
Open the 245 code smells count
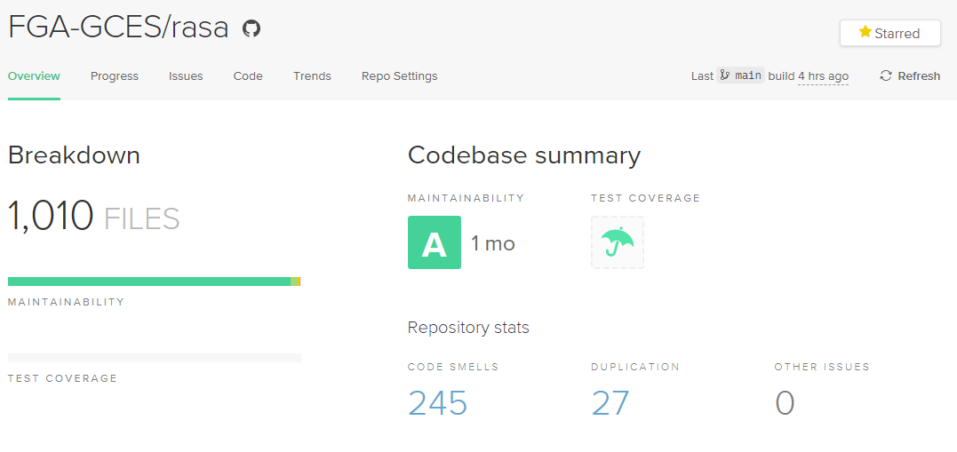click(437, 402)
